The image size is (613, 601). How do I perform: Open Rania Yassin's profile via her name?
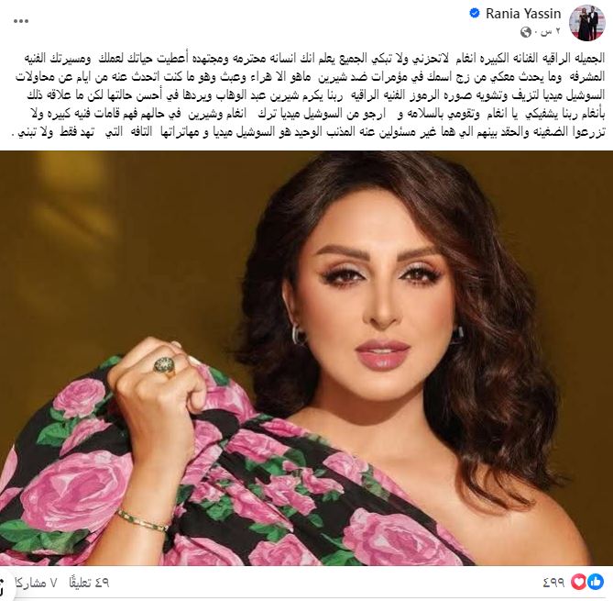[x=523, y=14]
